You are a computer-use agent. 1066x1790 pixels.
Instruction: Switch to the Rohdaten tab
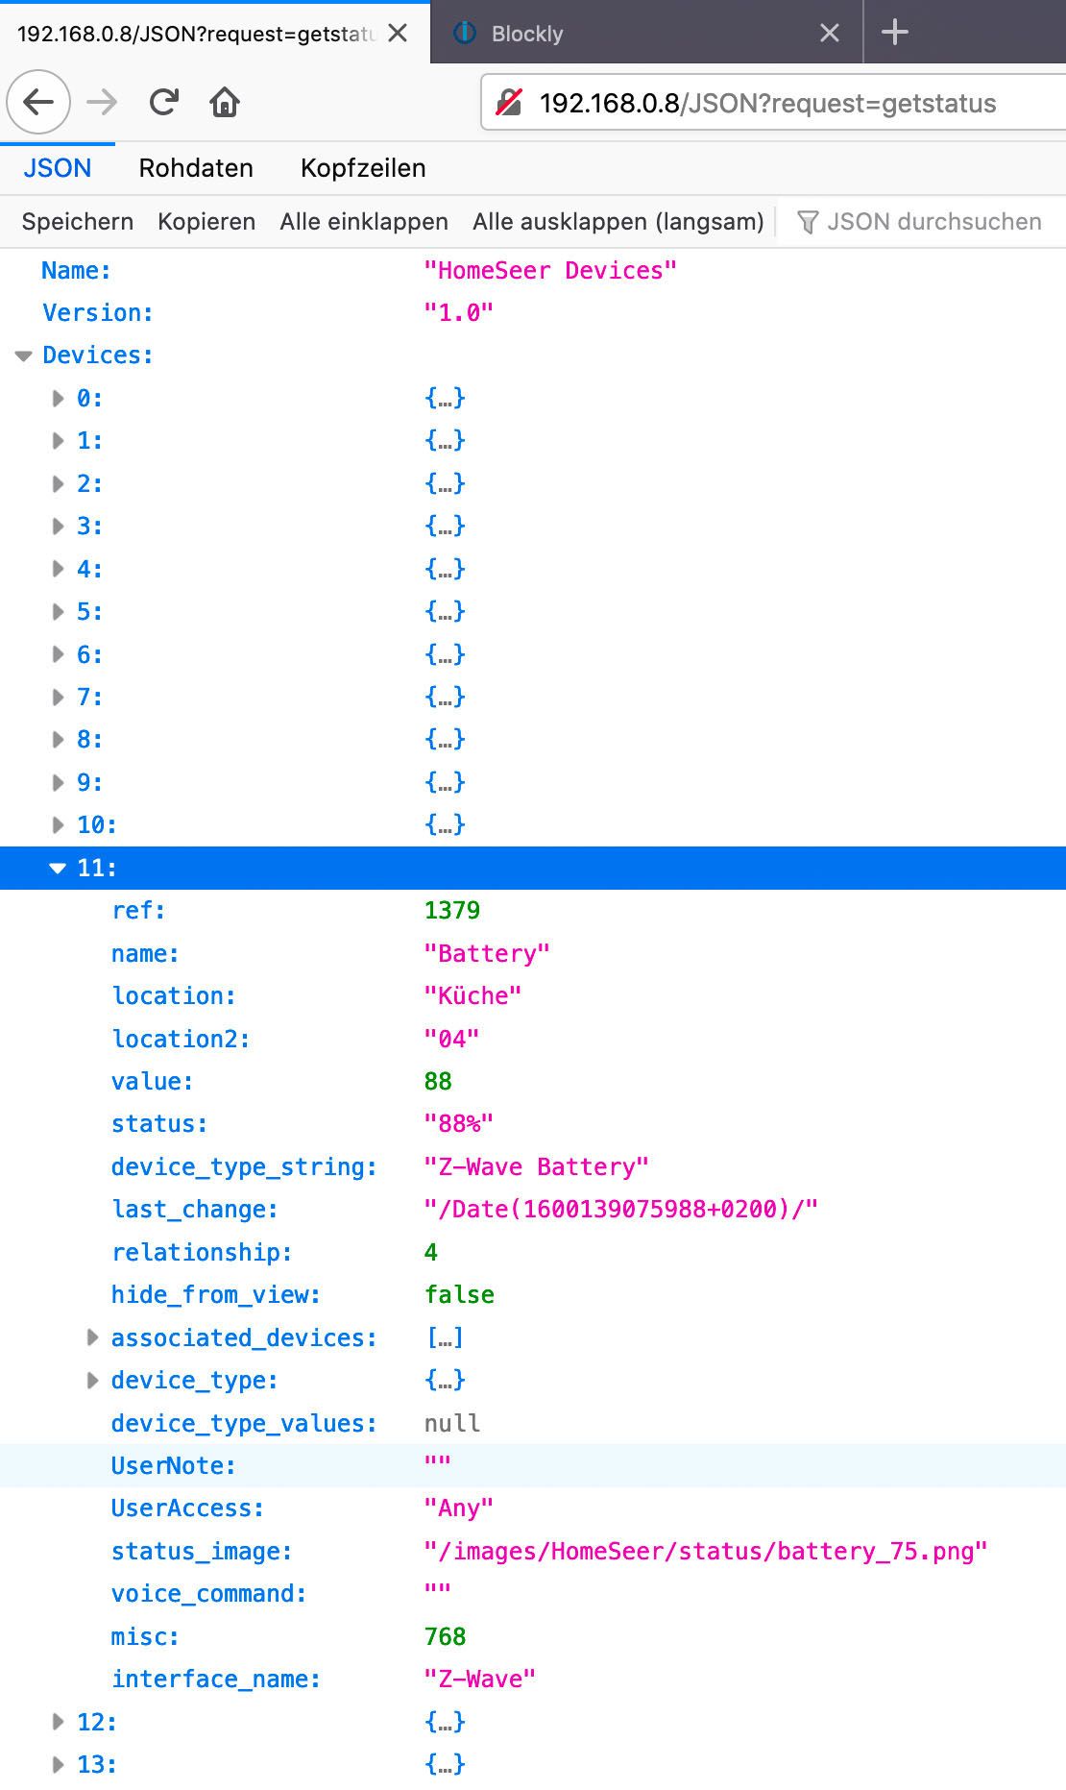pyautogui.click(x=196, y=168)
